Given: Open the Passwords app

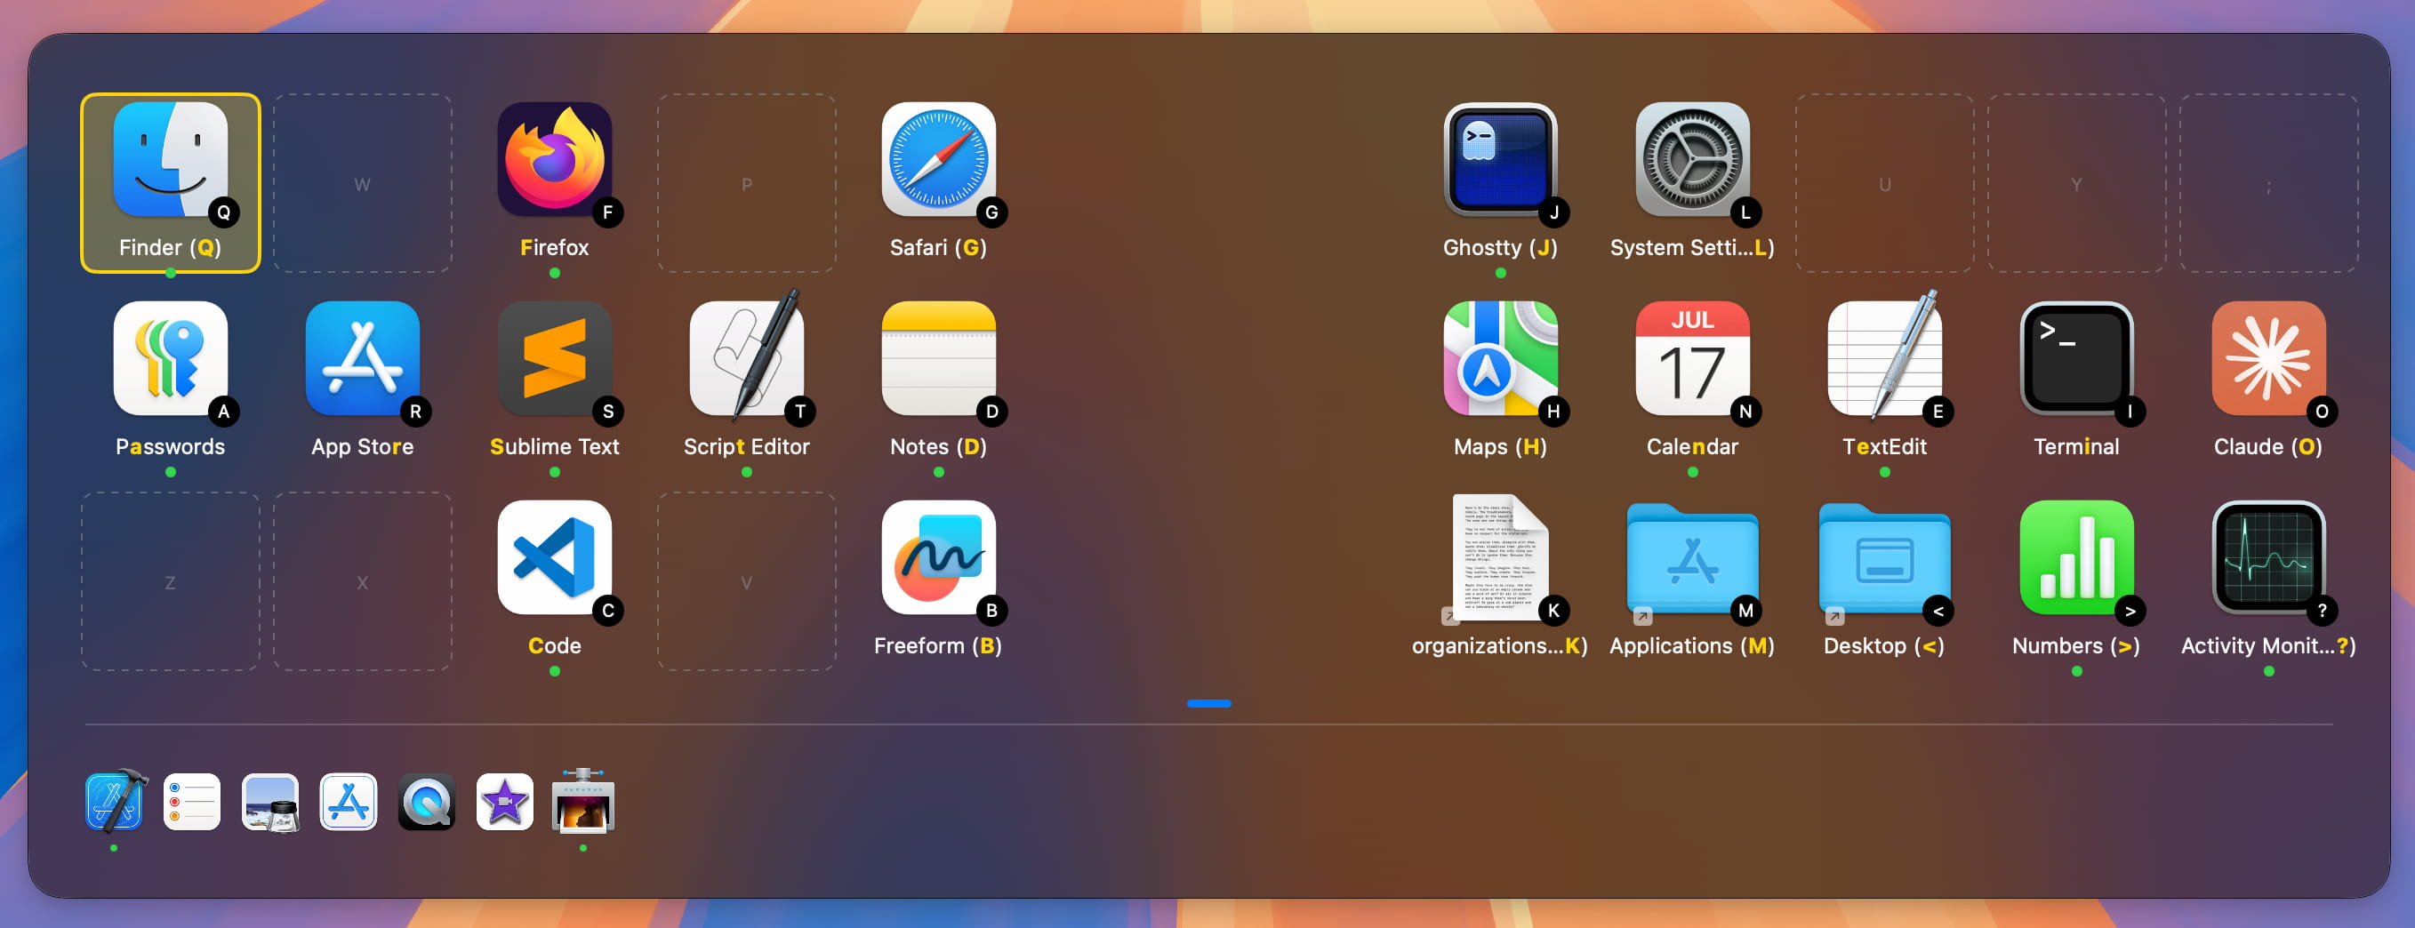Looking at the screenshot, I should (170, 359).
